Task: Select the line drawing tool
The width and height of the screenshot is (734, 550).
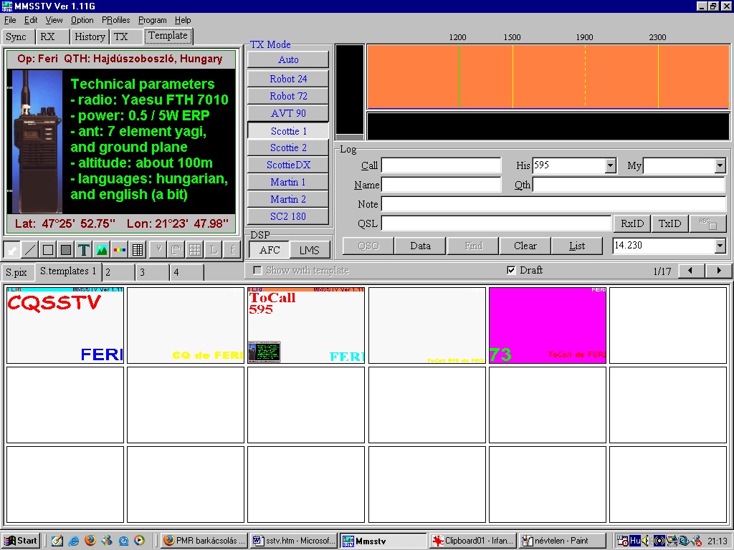Action: point(30,250)
